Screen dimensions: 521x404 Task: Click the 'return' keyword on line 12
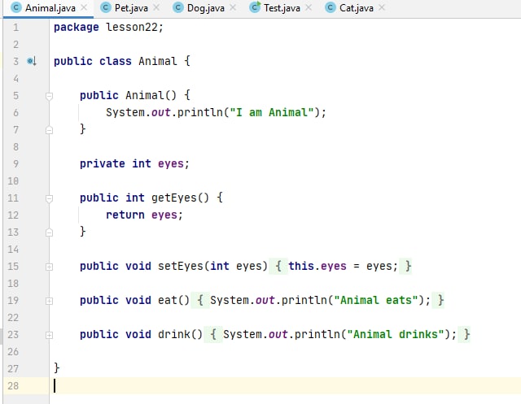coord(125,215)
